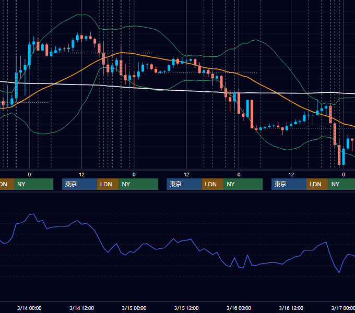Select the NY session block starting 3/14 evening
Viewport: 355px width, 313px height.
[138, 184]
